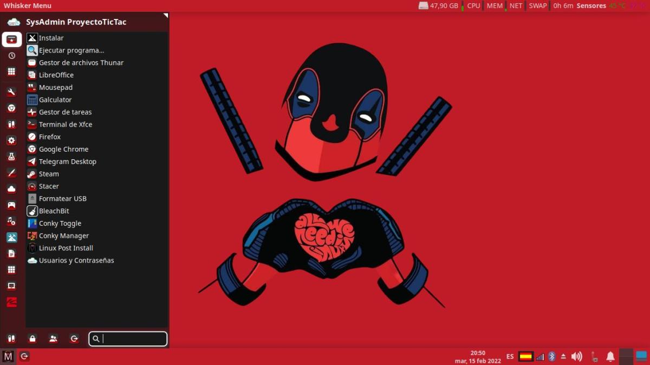Launch Conky Toggle from the menu
The width and height of the screenshot is (650, 365).
[60, 223]
